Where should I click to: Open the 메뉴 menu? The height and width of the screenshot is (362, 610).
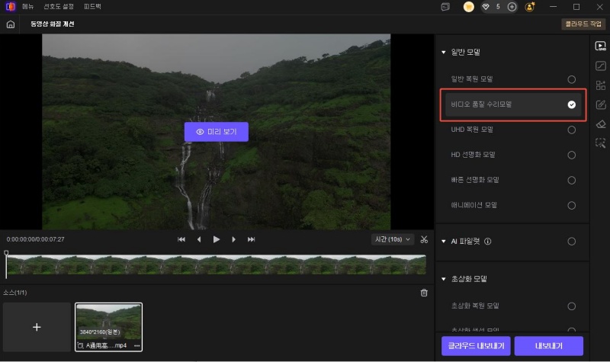click(28, 7)
